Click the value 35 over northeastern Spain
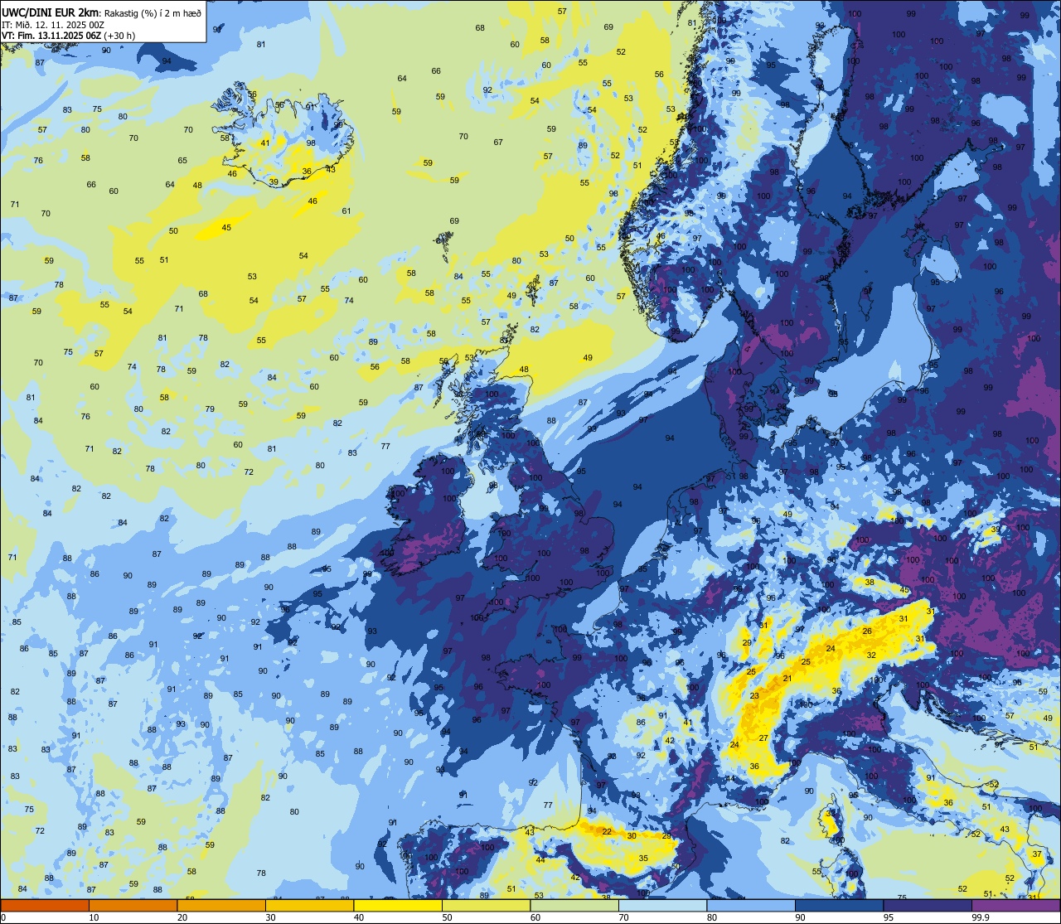The width and height of the screenshot is (1061, 924). tap(643, 858)
